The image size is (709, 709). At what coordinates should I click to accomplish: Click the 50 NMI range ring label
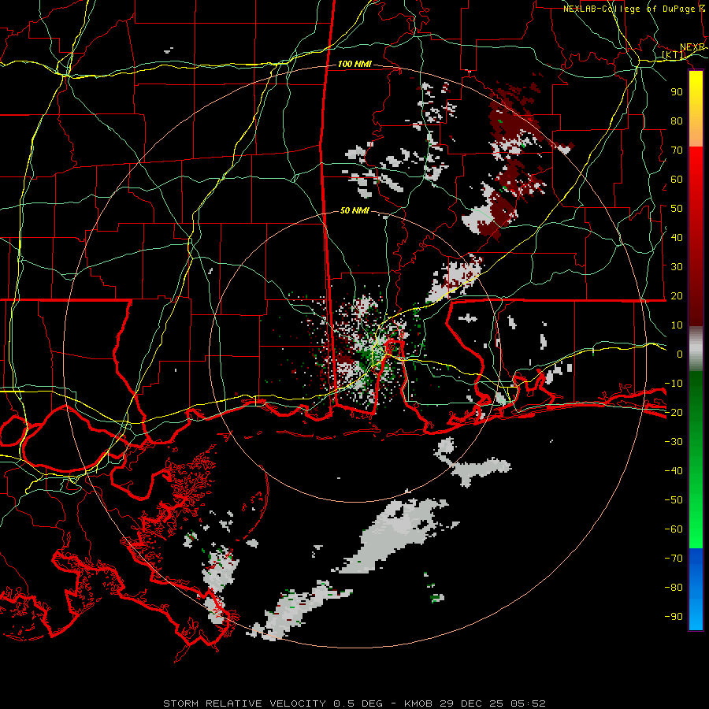click(x=354, y=210)
